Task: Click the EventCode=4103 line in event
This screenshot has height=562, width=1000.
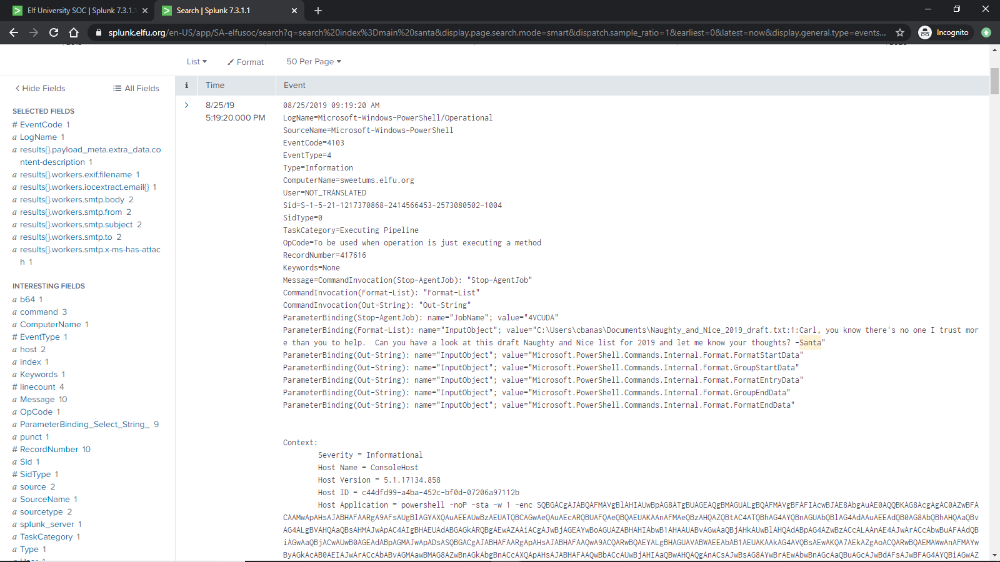Action: click(x=314, y=143)
